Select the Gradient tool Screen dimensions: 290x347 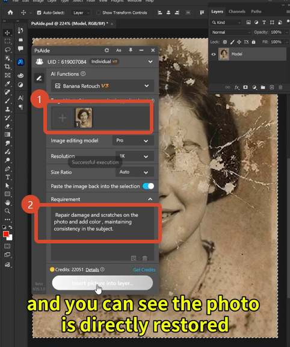point(7,134)
